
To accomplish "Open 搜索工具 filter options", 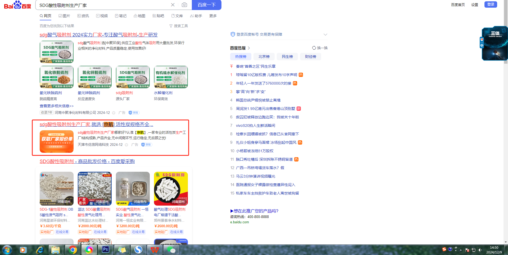I will pos(179,26).
